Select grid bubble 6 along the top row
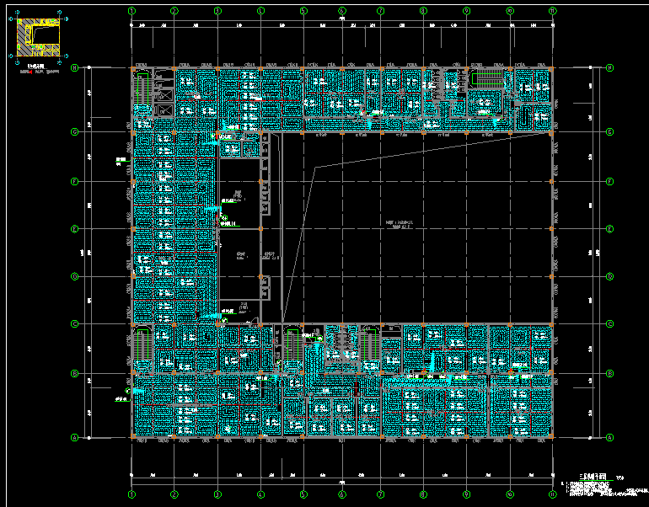649x507 pixels. tap(342, 11)
